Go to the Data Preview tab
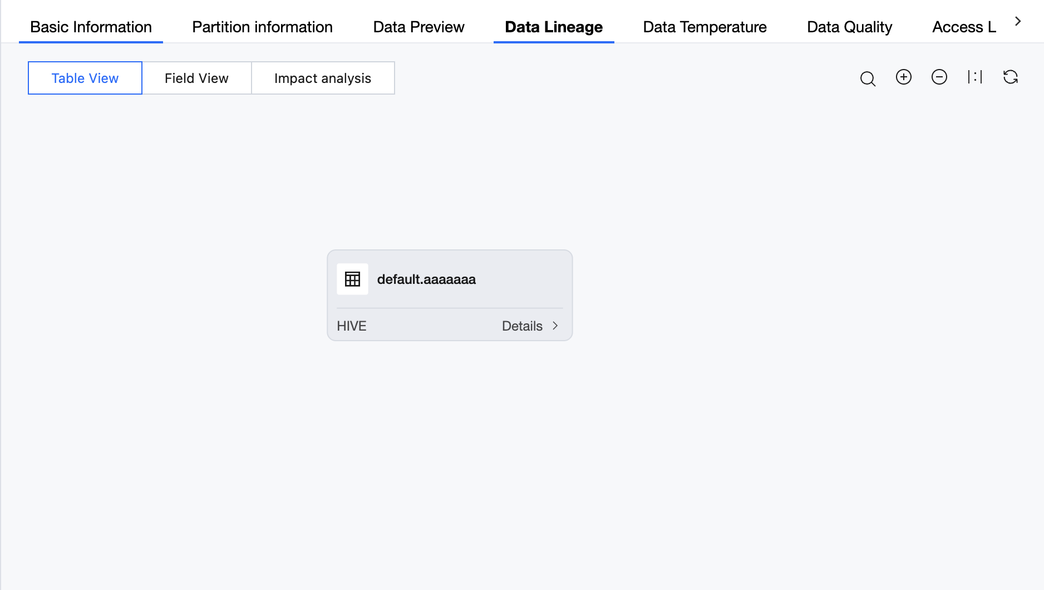1044x590 pixels. tap(418, 27)
